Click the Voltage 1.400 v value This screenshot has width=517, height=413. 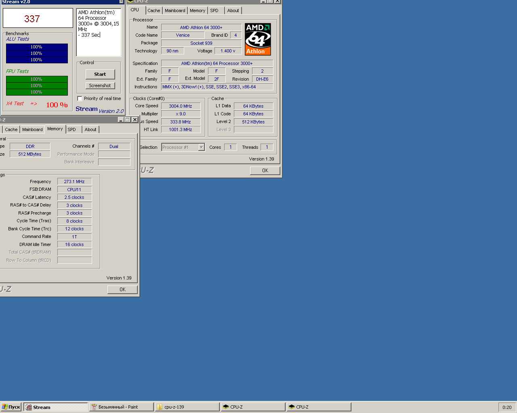coord(228,51)
